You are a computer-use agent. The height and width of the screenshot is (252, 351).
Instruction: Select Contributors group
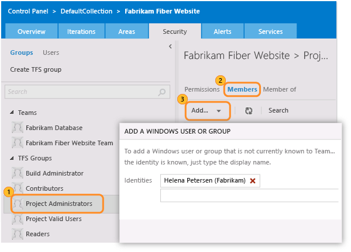[44, 188]
